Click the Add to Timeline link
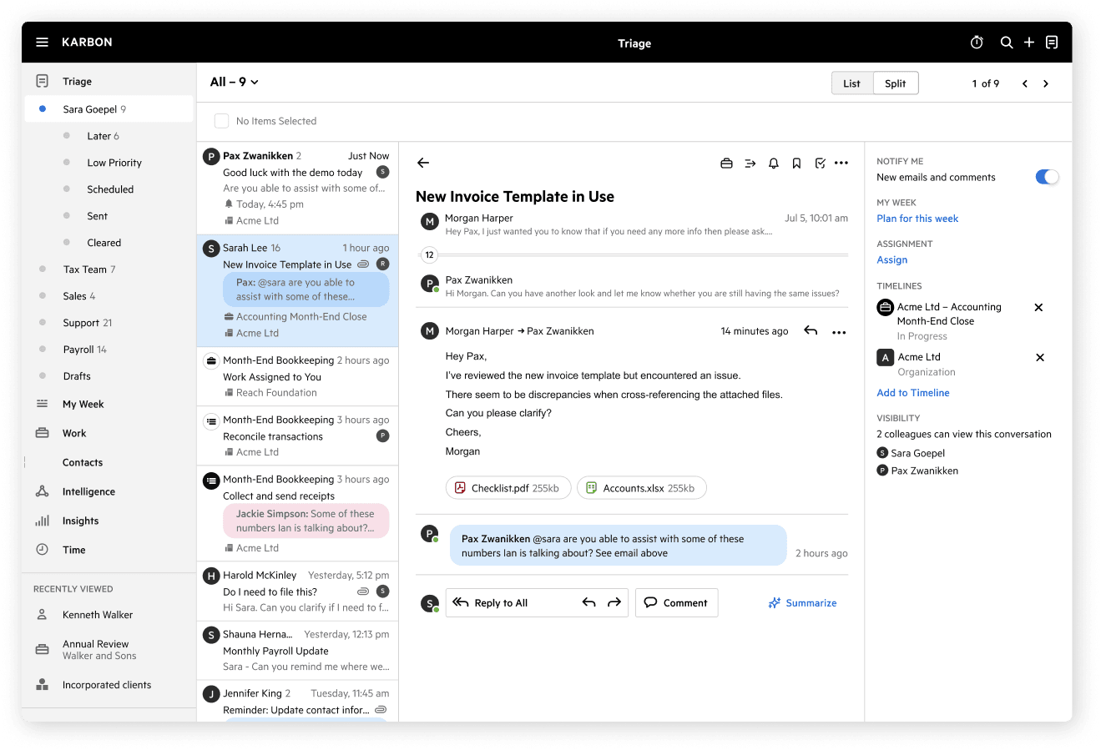 tap(912, 393)
